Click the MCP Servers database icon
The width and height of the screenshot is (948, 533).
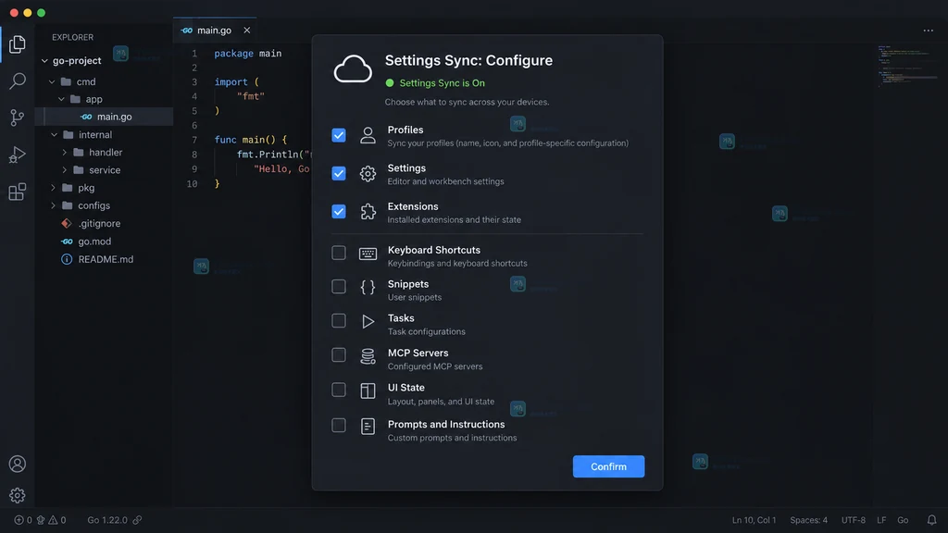pos(368,356)
